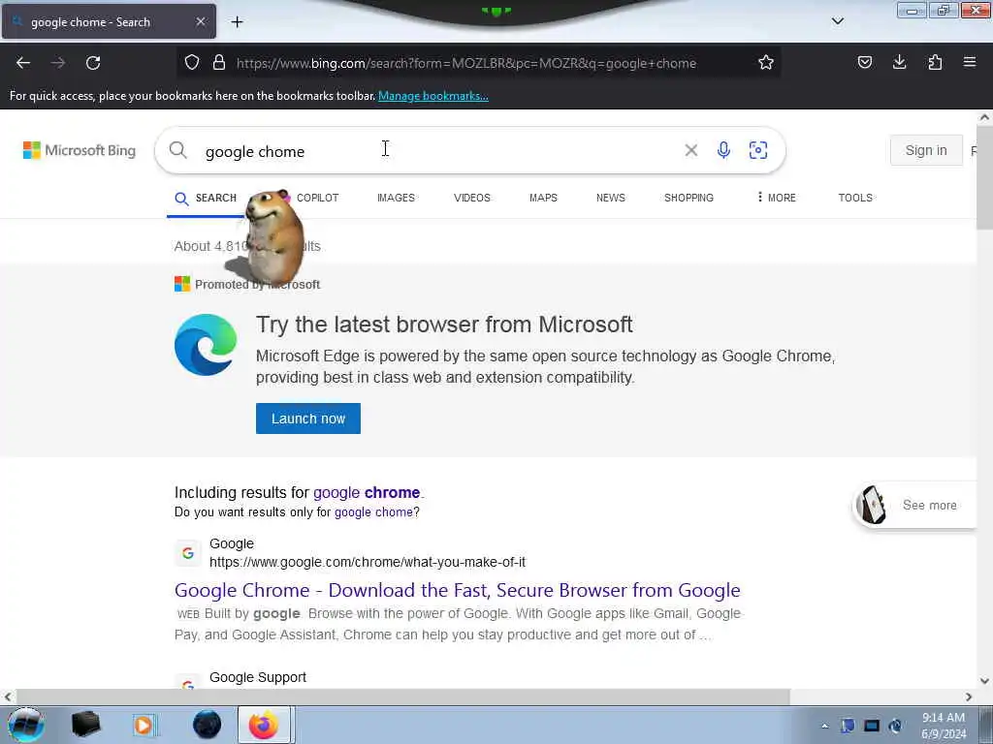Image resolution: width=993 pixels, height=744 pixels.
Task: Clear the Bing search box text
Action: click(x=690, y=150)
